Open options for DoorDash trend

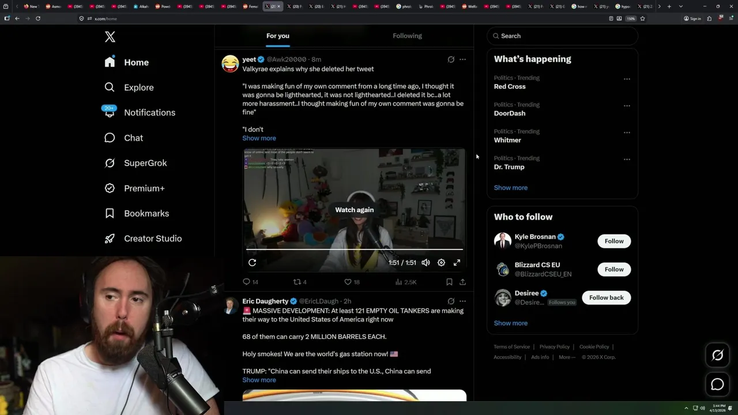coord(627,105)
